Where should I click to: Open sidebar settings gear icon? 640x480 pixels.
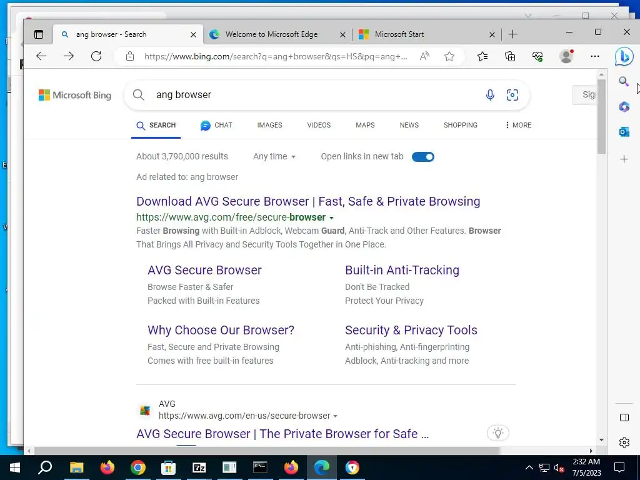coord(624,442)
